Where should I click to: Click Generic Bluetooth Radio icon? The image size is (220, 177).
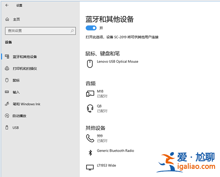[90, 153]
